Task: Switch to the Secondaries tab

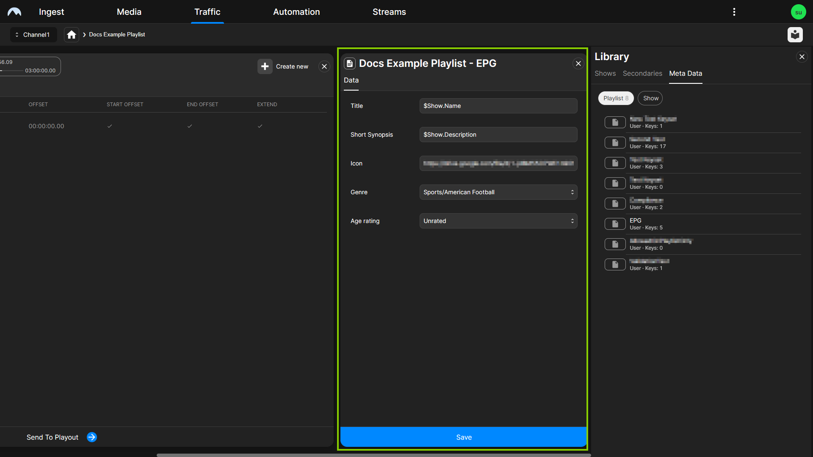Action: point(642,73)
